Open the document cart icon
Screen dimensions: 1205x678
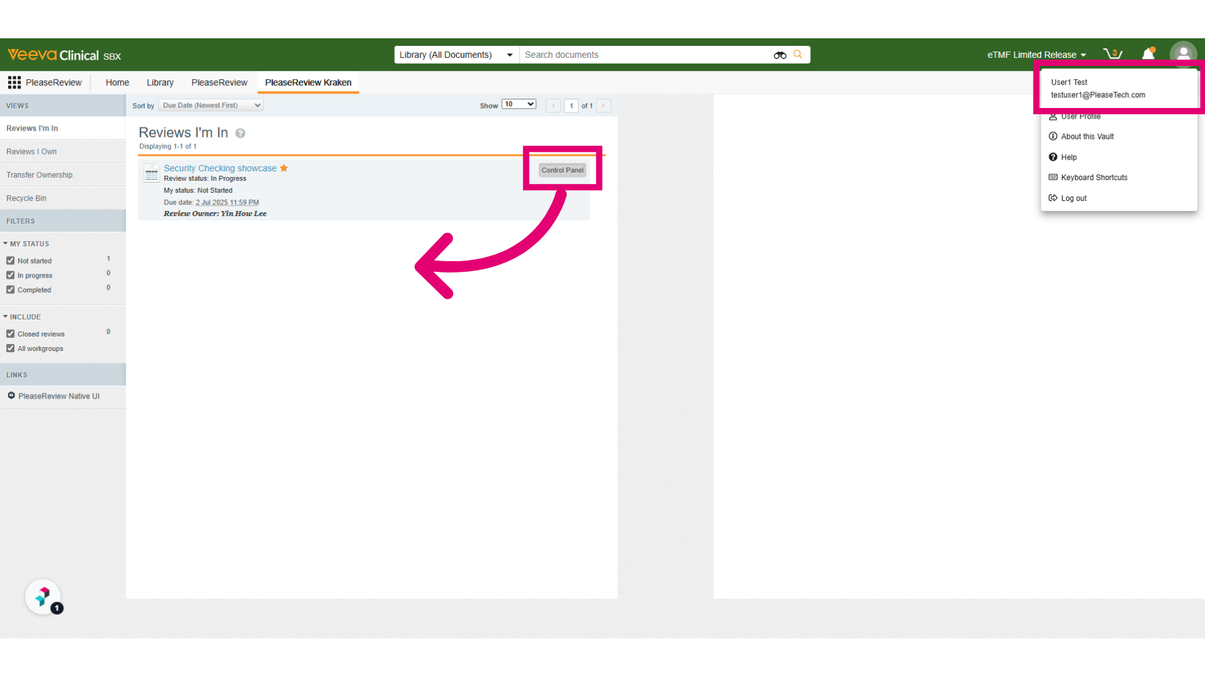point(1113,54)
